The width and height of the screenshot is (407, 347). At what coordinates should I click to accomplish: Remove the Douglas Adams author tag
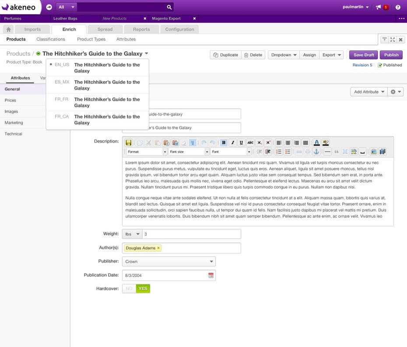coord(158,248)
